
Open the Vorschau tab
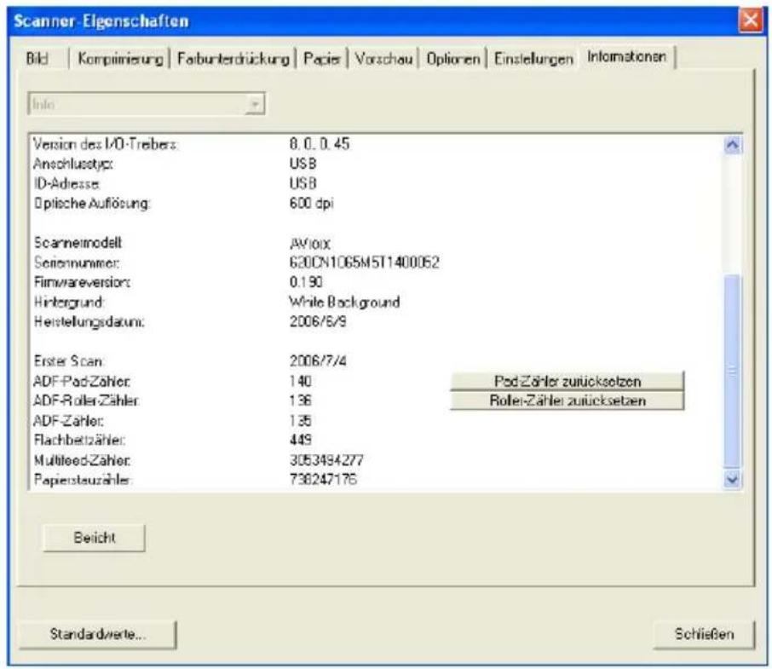click(383, 59)
